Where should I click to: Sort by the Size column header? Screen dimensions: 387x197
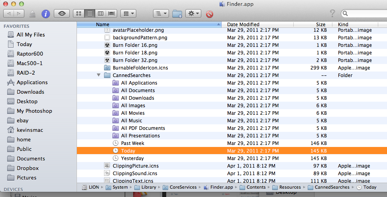pos(313,24)
